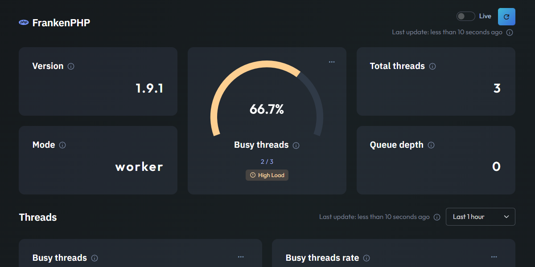Click info icon beside the gauge's Busy threads label
This screenshot has height=267, width=535.
pos(296,146)
